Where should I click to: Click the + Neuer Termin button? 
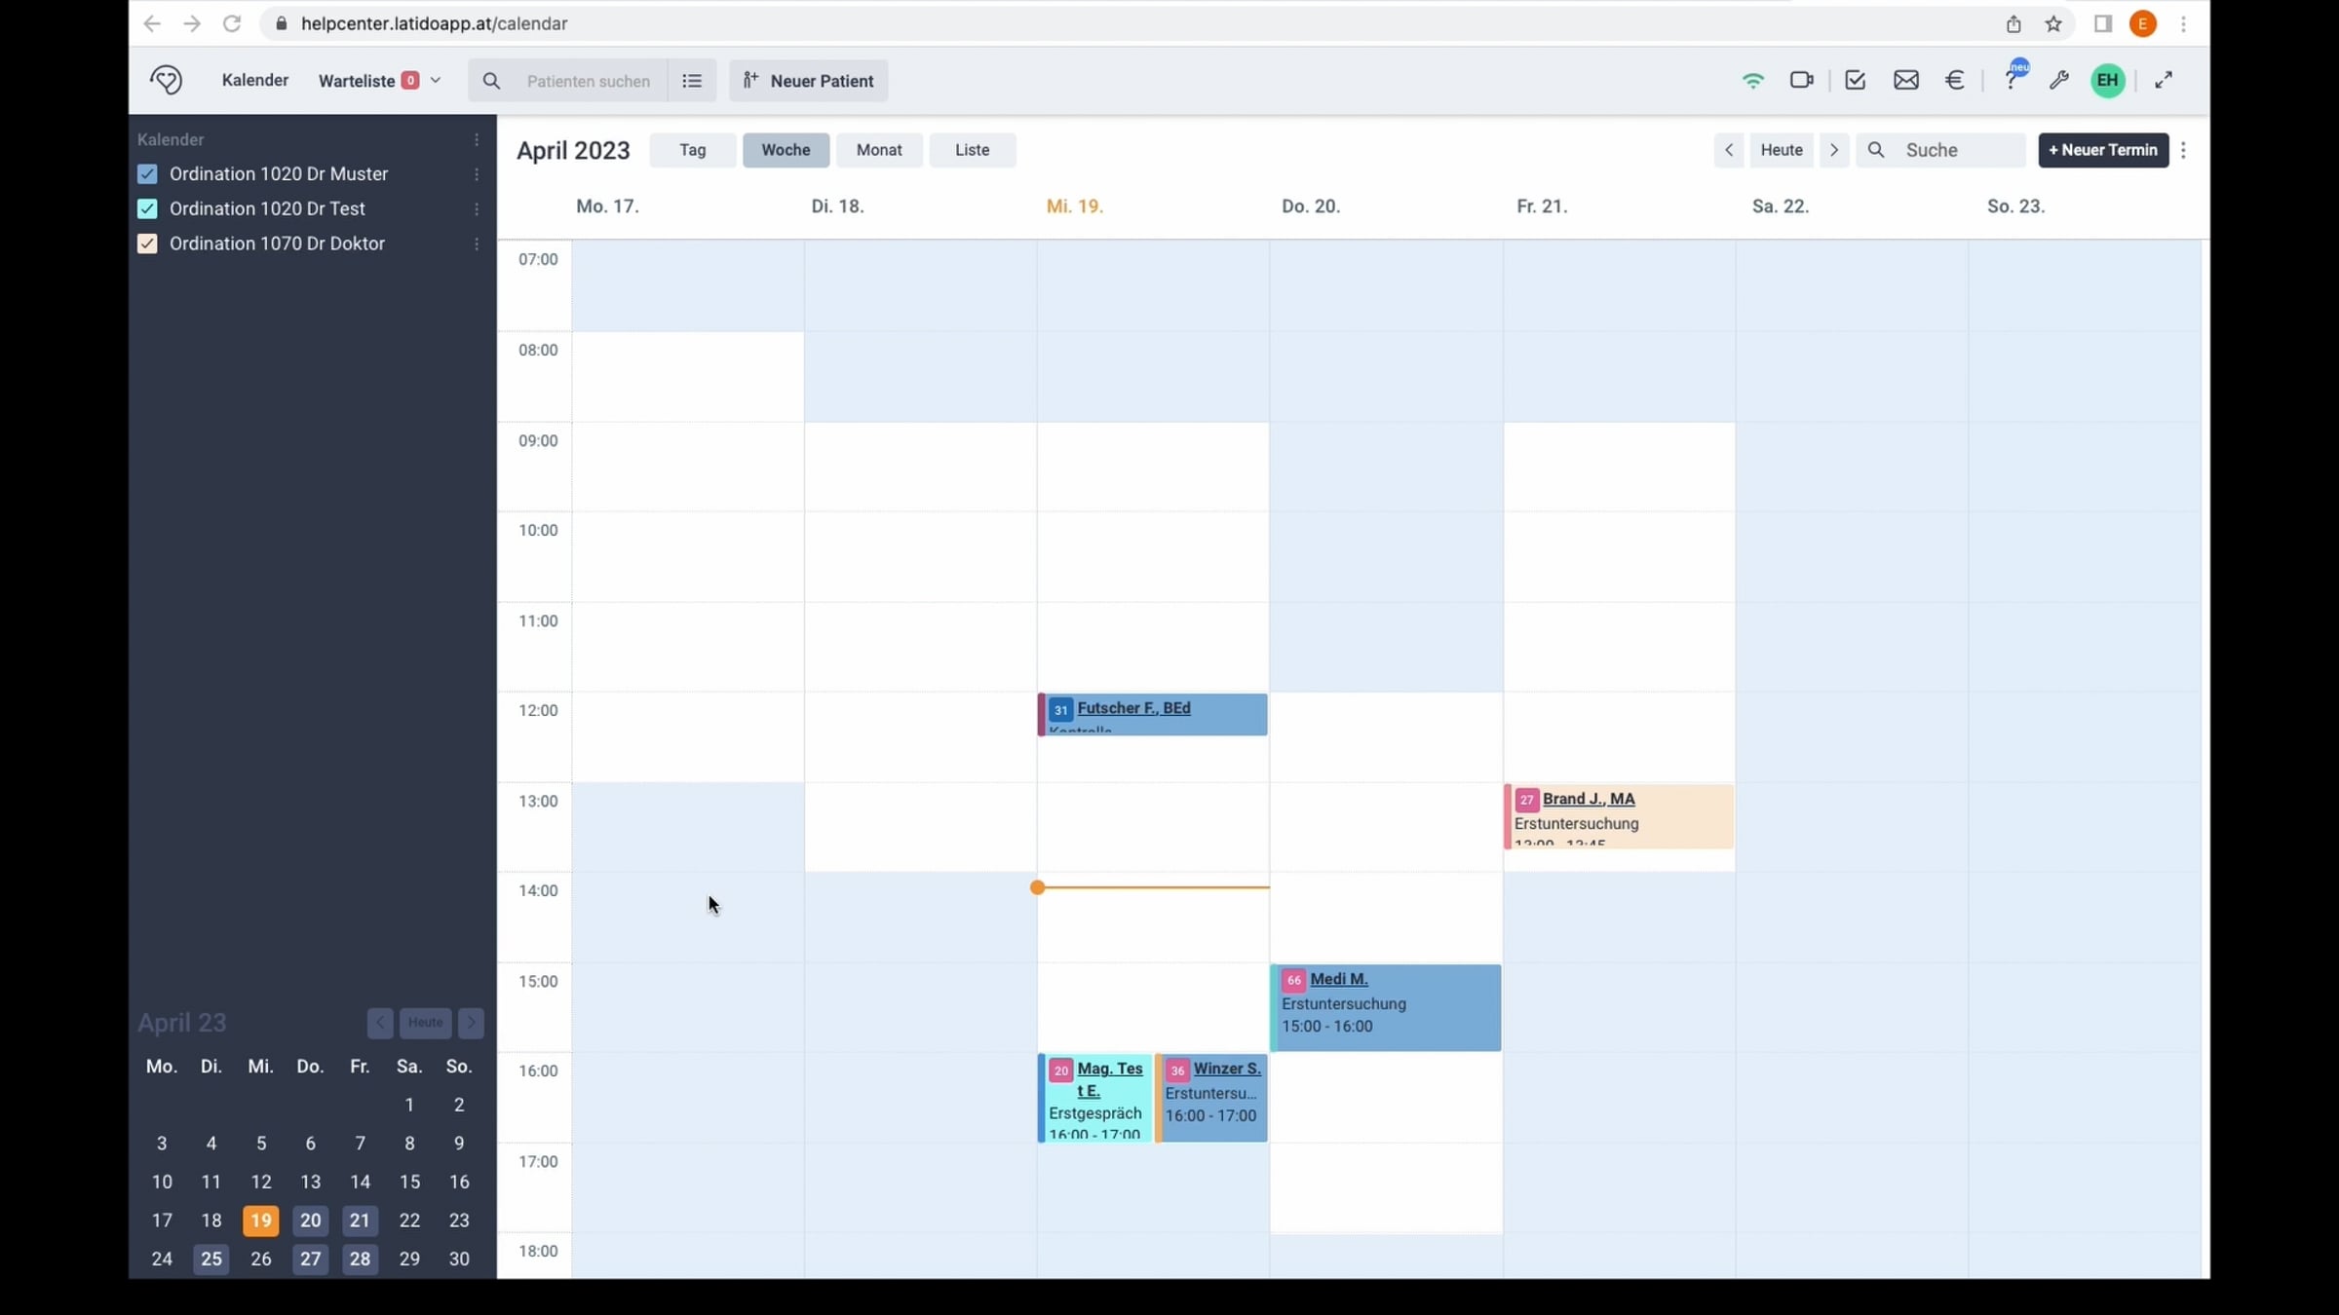point(2102,150)
